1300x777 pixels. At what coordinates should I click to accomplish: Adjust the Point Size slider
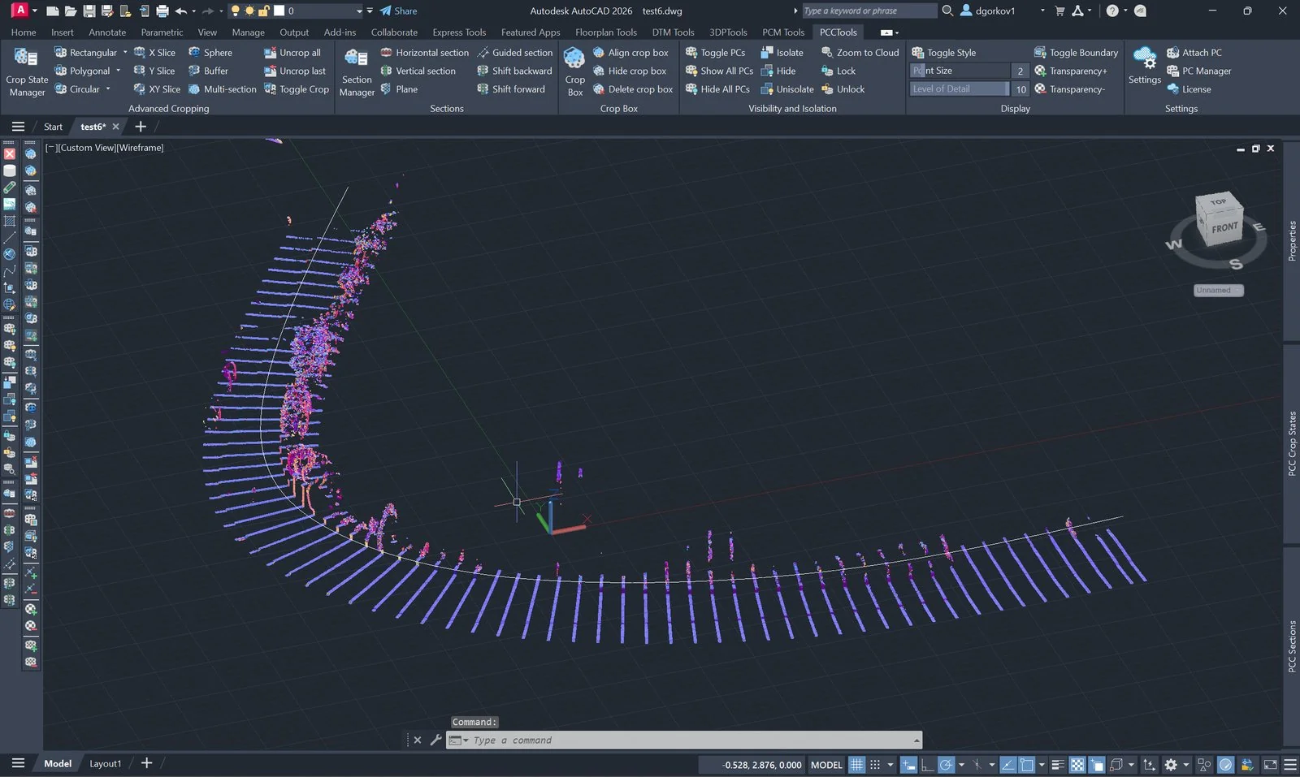[x=960, y=71]
